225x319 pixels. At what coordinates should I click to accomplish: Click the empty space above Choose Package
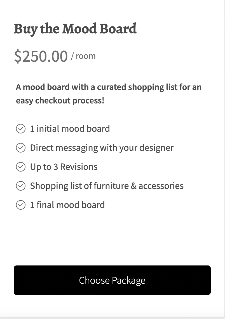click(112, 238)
